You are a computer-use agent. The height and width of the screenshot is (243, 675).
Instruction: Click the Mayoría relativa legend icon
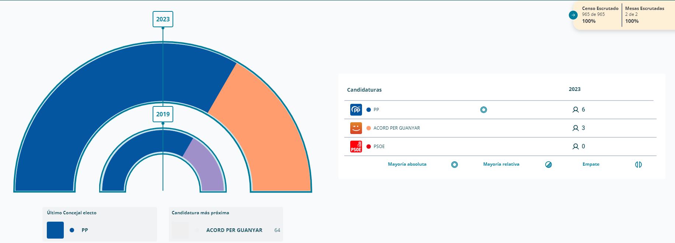tap(549, 165)
